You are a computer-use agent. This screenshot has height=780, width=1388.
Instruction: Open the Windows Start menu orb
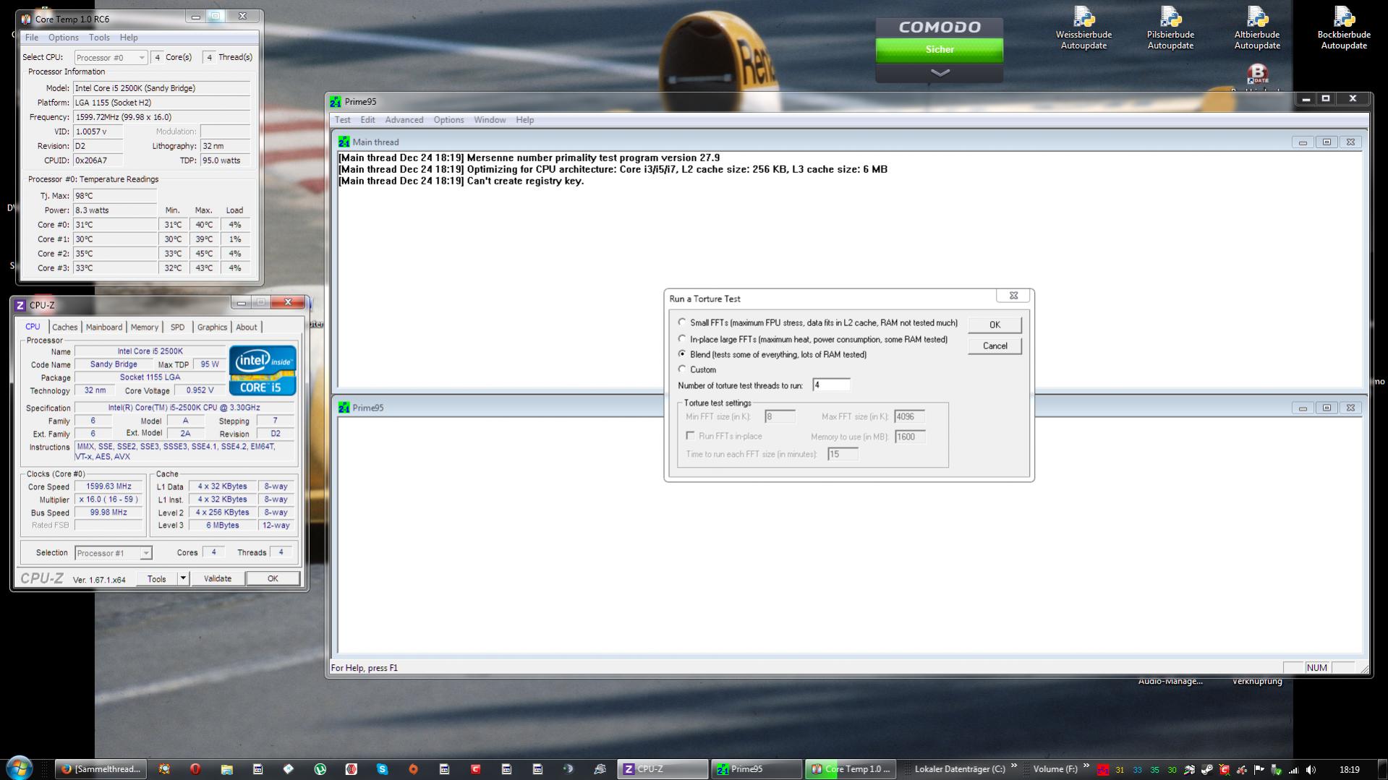tap(20, 768)
